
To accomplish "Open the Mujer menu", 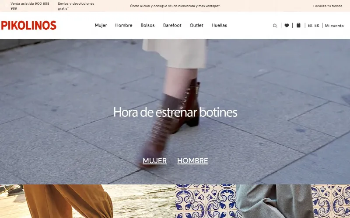I will (x=101, y=25).
